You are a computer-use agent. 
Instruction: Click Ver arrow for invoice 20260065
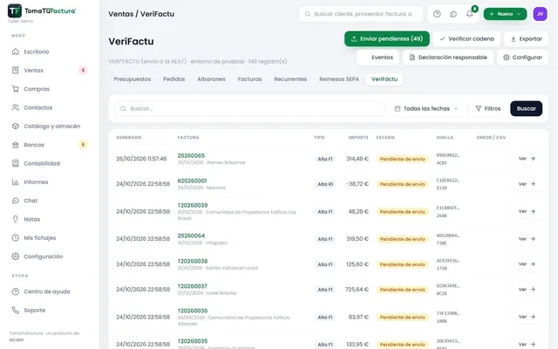pos(527,159)
